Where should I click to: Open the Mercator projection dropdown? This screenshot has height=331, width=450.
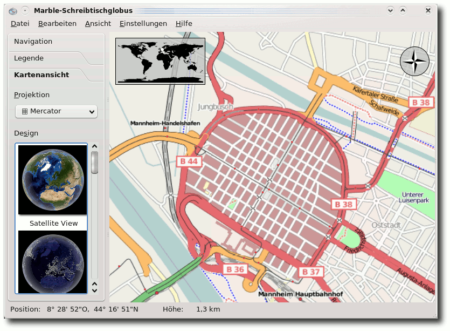point(56,112)
